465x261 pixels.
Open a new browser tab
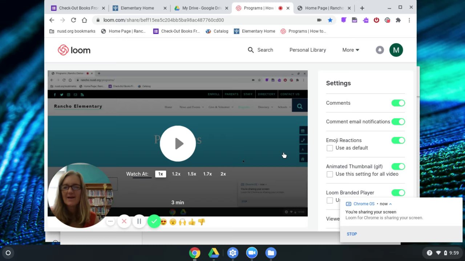362,8
